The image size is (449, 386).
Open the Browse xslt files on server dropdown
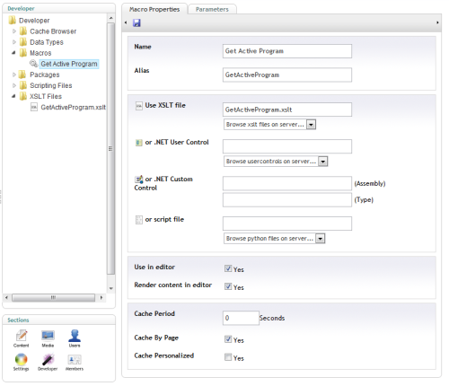coord(269,125)
